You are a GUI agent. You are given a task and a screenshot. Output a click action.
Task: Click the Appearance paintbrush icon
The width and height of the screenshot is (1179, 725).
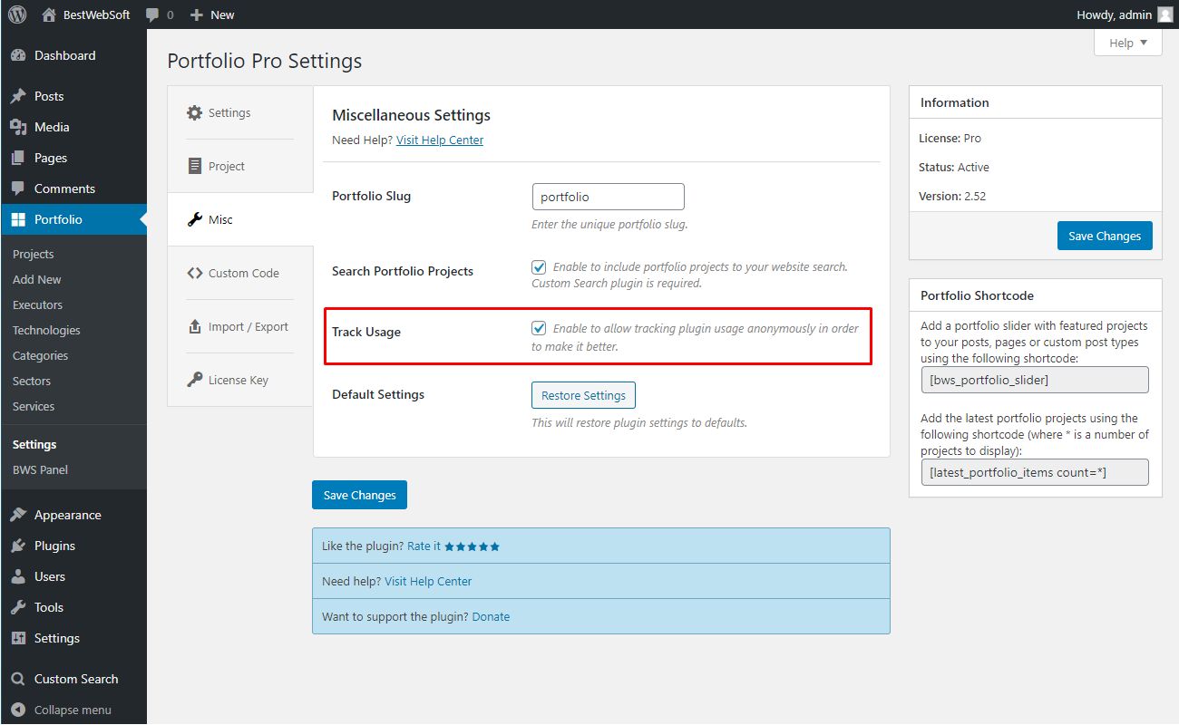(18, 515)
